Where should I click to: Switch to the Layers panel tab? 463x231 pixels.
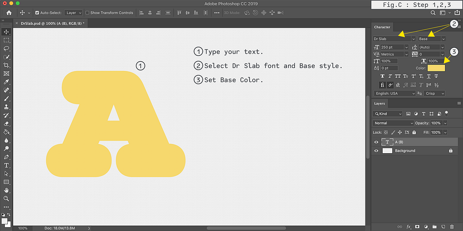click(x=380, y=104)
